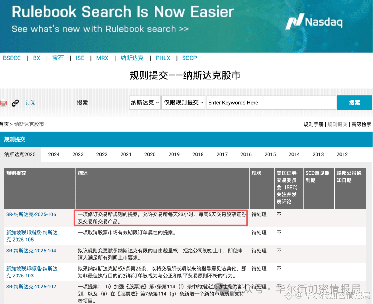Click the Enter Keywords Here search field
This screenshot has height=304, width=373.
[x=271, y=102]
